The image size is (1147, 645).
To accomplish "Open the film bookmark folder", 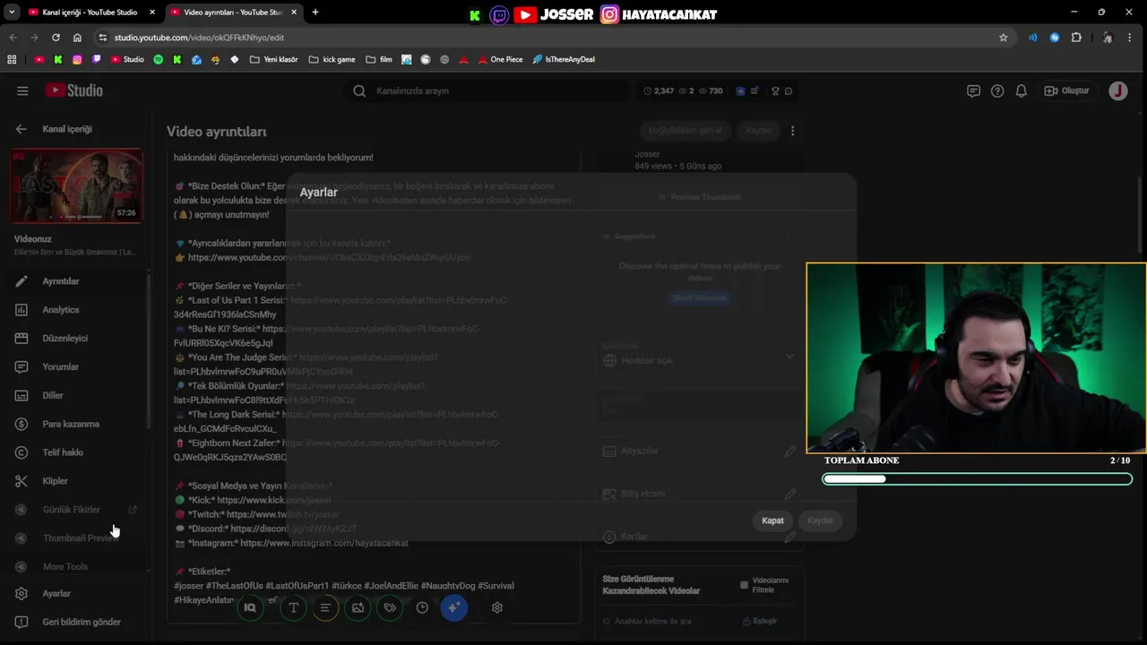I will pyautogui.click(x=379, y=59).
